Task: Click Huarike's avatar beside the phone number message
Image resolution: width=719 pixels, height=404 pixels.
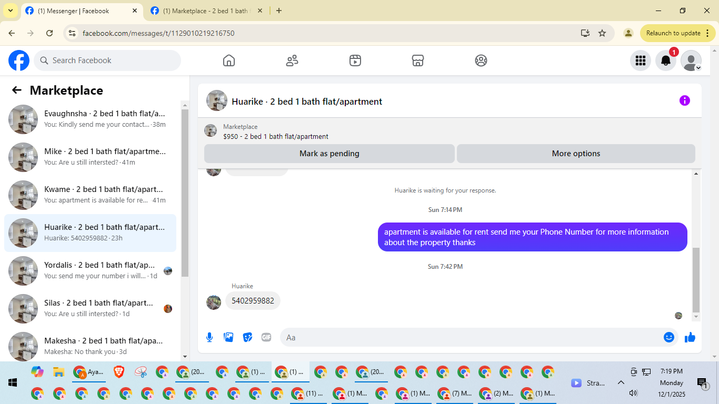Action: click(x=214, y=302)
